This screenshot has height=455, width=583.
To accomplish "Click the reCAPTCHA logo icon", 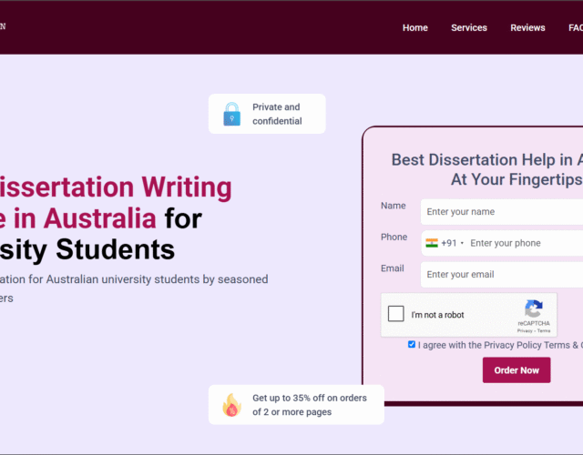I will coord(534,308).
